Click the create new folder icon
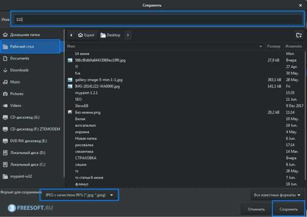Screen dimensions: 307x217 [299, 35]
